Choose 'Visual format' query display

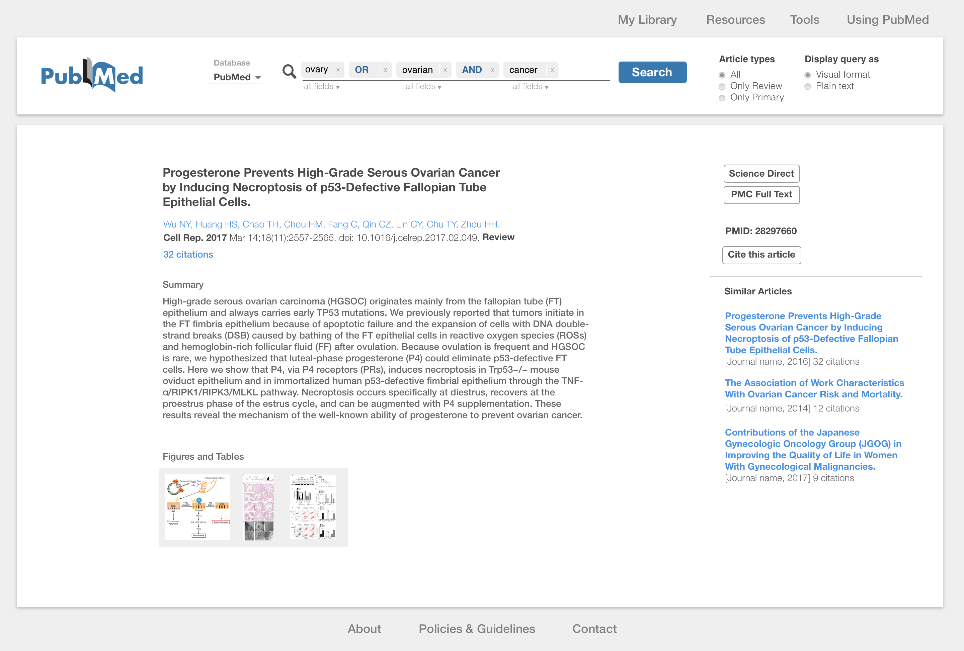coord(808,75)
